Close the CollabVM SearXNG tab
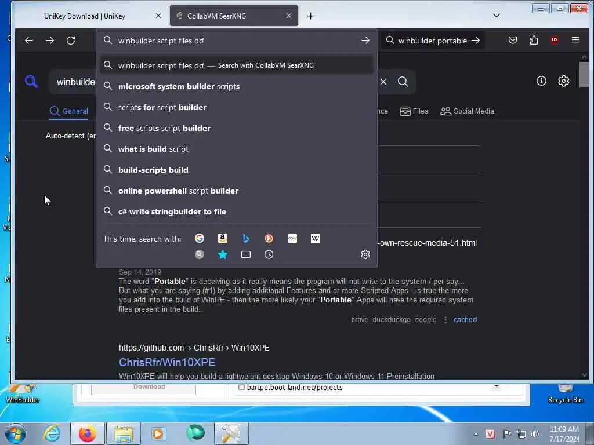Viewport: 594px width, 445px height. pyautogui.click(x=289, y=16)
